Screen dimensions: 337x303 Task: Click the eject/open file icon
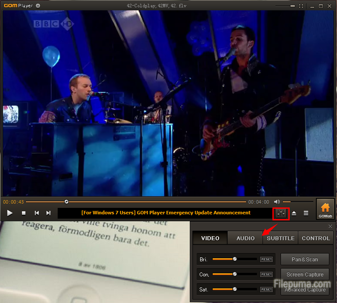click(294, 213)
